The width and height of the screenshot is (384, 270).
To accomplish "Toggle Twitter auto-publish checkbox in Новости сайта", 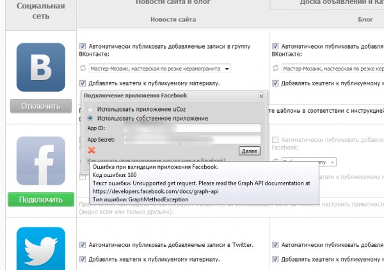I will tap(83, 245).
